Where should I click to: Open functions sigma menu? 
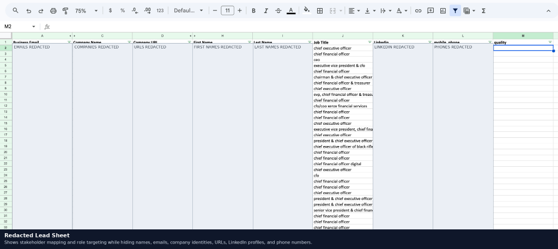(x=483, y=11)
